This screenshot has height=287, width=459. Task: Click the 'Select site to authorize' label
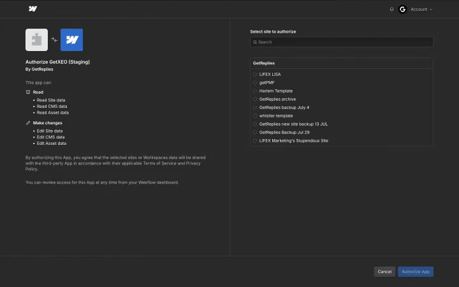click(x=273, y=32)
